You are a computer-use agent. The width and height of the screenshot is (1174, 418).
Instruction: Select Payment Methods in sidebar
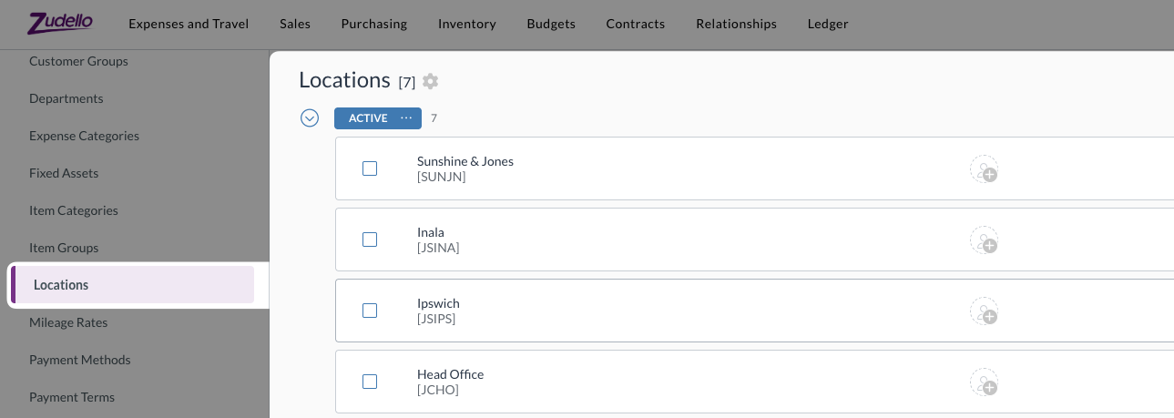coord(80,360)
